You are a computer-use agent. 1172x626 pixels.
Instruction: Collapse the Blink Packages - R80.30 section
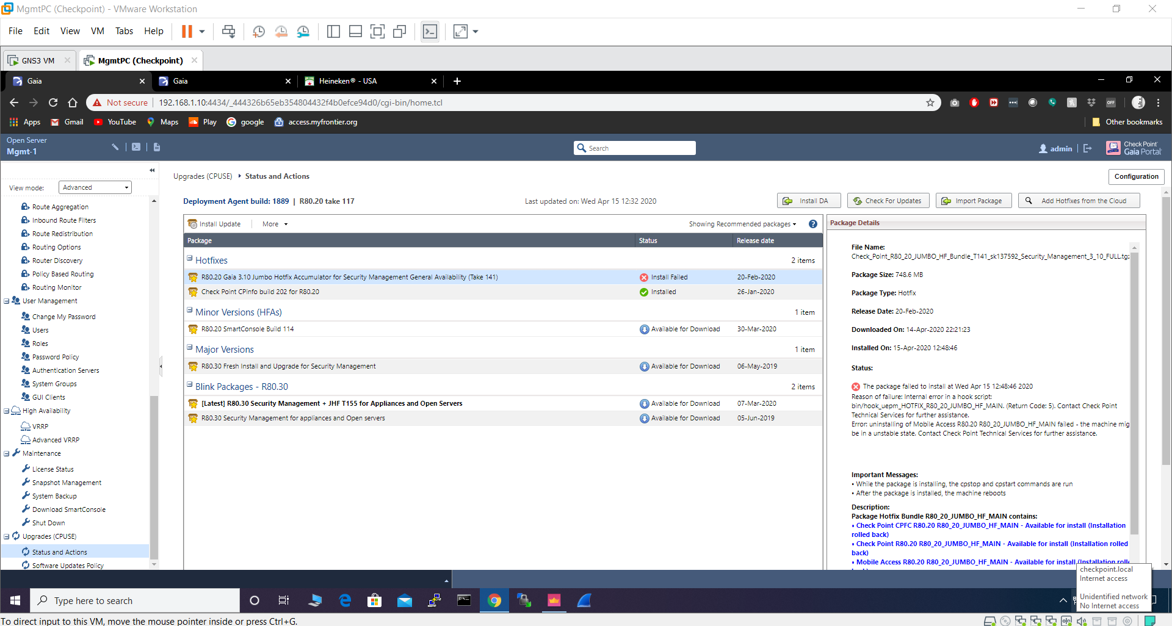click(190, 385)
